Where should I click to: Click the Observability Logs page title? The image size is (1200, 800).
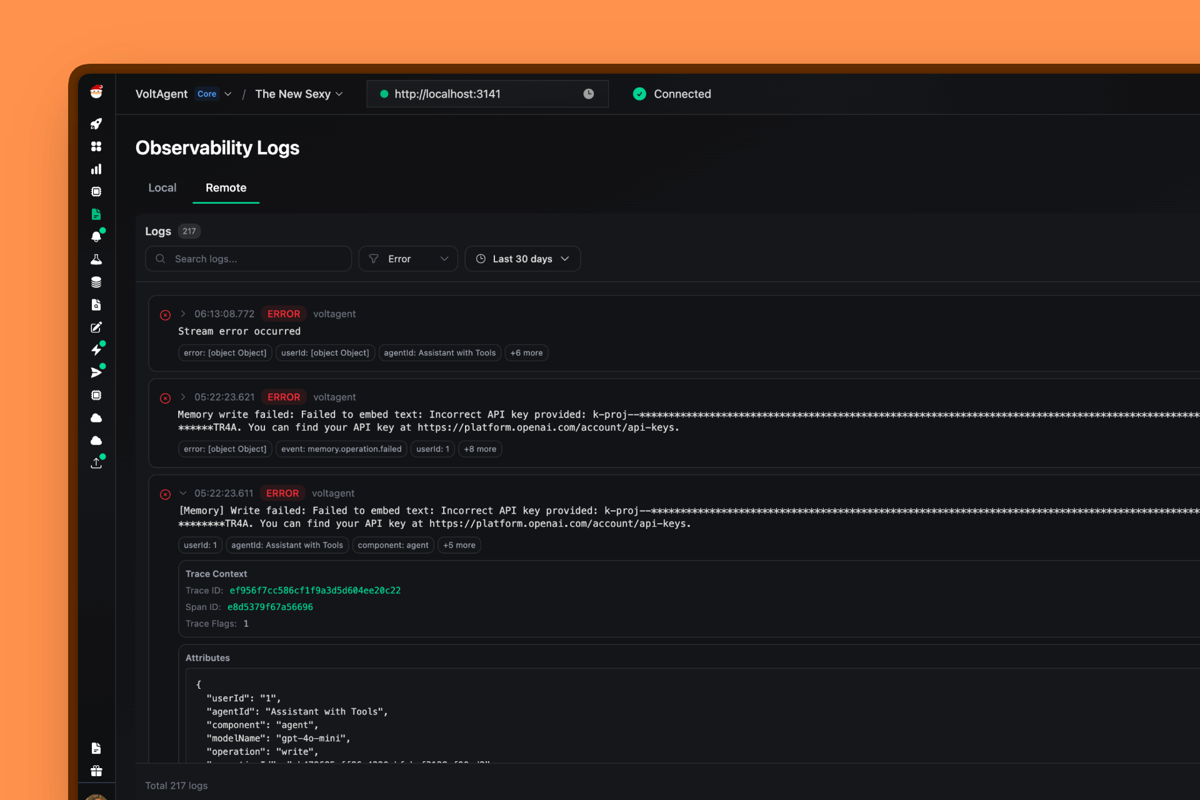pos(217,148)
